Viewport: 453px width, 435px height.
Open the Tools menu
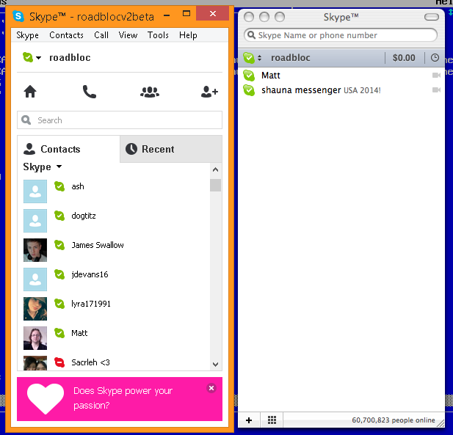point(158,35)
